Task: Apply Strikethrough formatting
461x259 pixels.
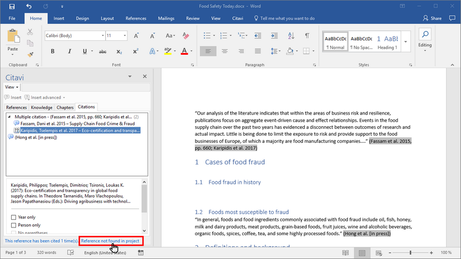Action: coord(103,51)
